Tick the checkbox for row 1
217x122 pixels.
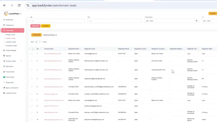[x=32, y=54]
